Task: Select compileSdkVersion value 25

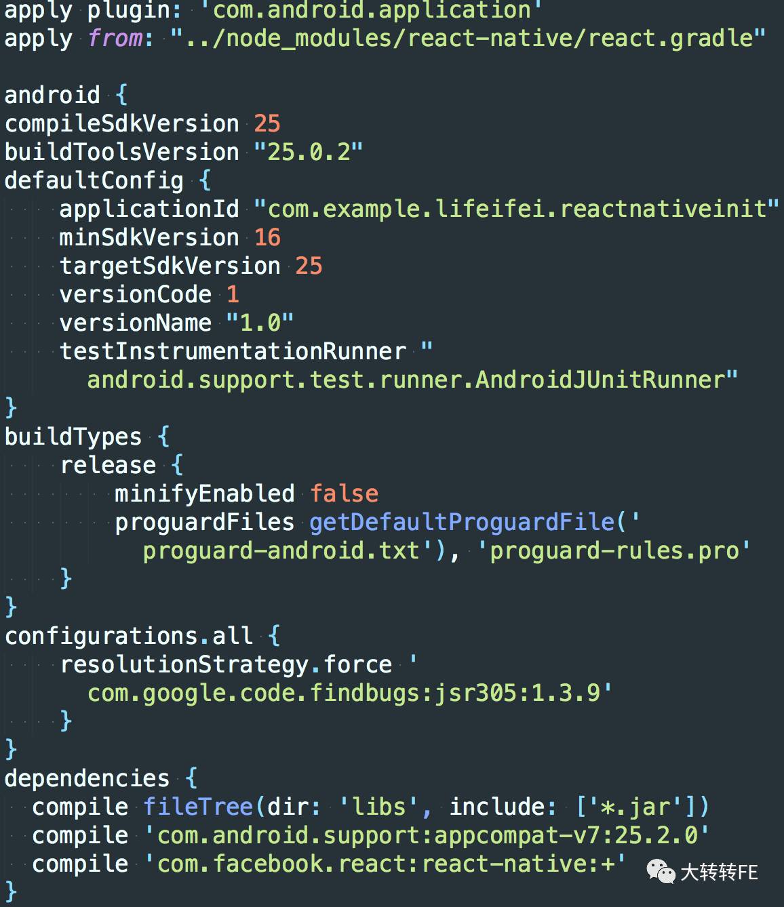Action: tap(267, 123)
